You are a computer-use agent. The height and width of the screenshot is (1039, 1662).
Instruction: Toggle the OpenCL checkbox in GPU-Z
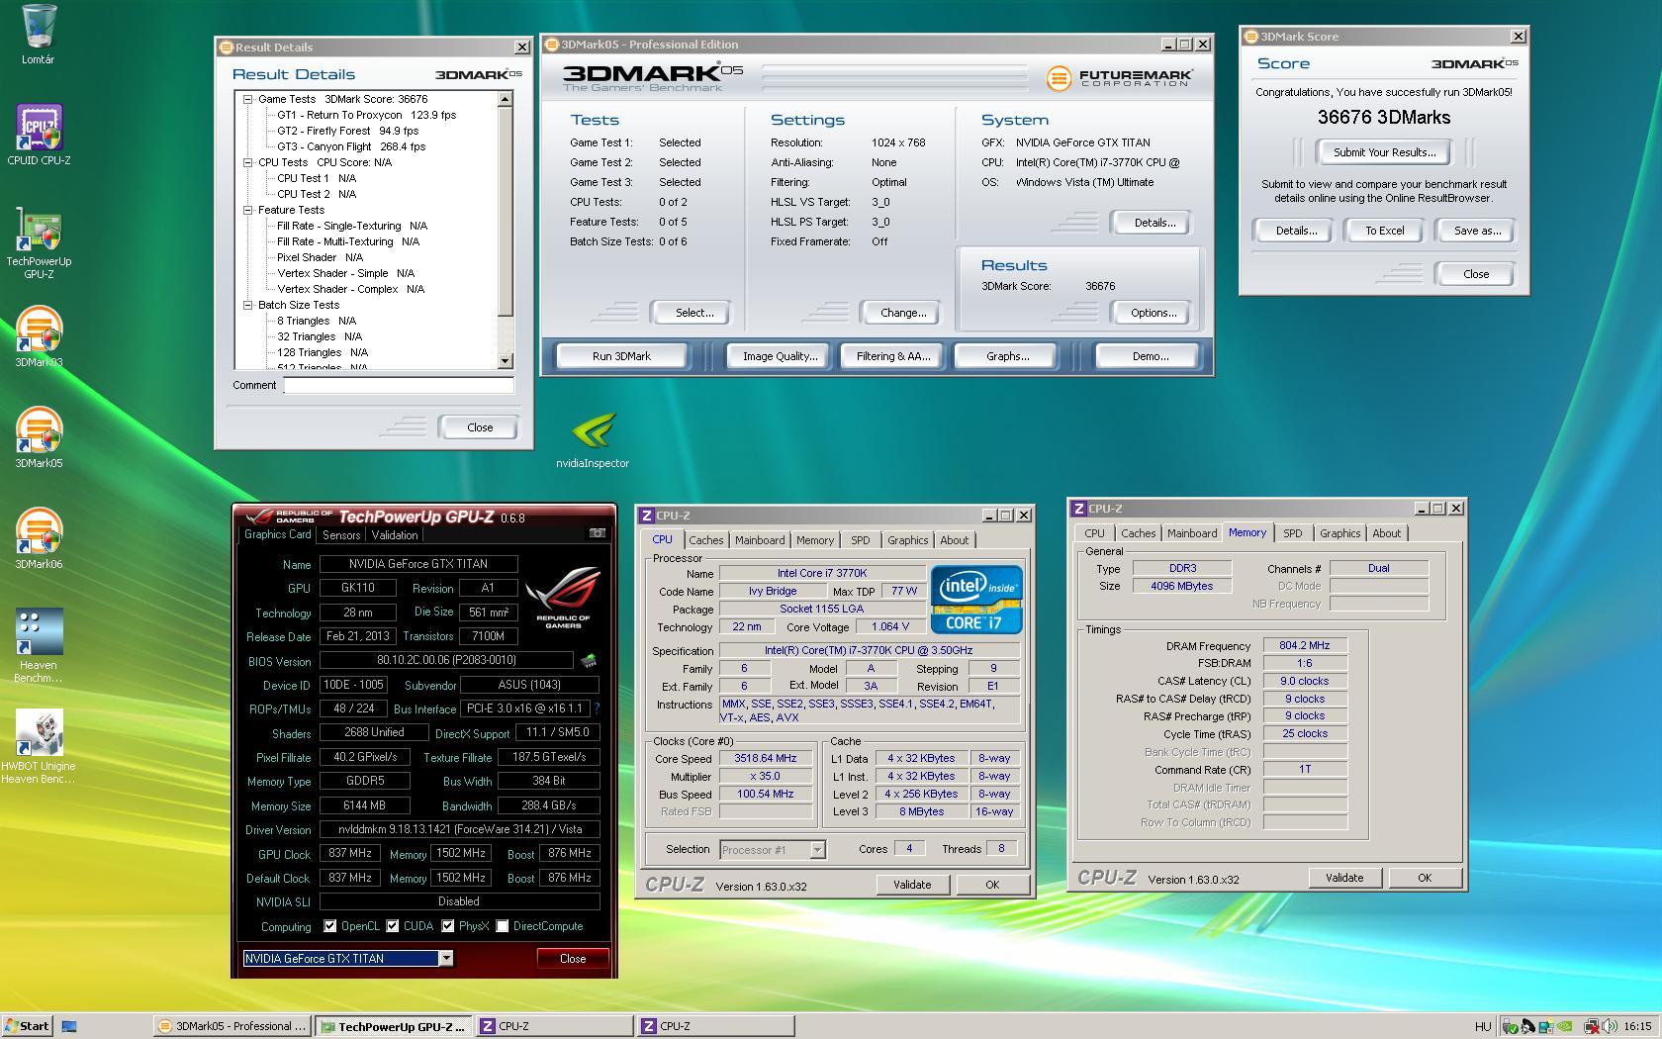[330, 926]
